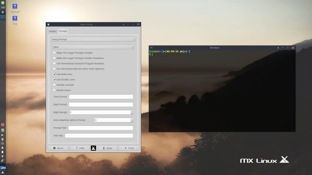Minimize the Terminal window
Image resolution: width=312 pixels, height=175 pixels.
283,48
